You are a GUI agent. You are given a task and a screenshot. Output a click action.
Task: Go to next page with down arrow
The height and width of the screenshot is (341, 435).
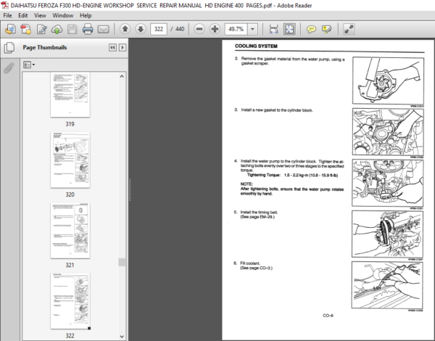(141, 29)
